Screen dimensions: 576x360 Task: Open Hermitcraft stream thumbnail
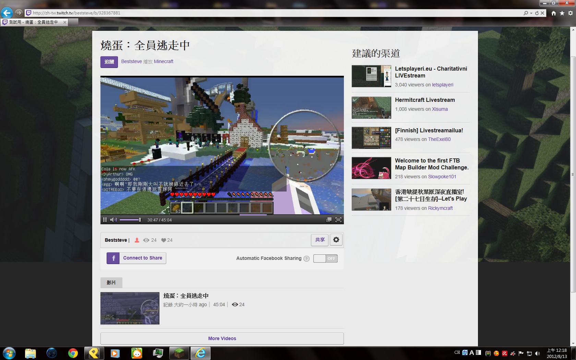371,108
